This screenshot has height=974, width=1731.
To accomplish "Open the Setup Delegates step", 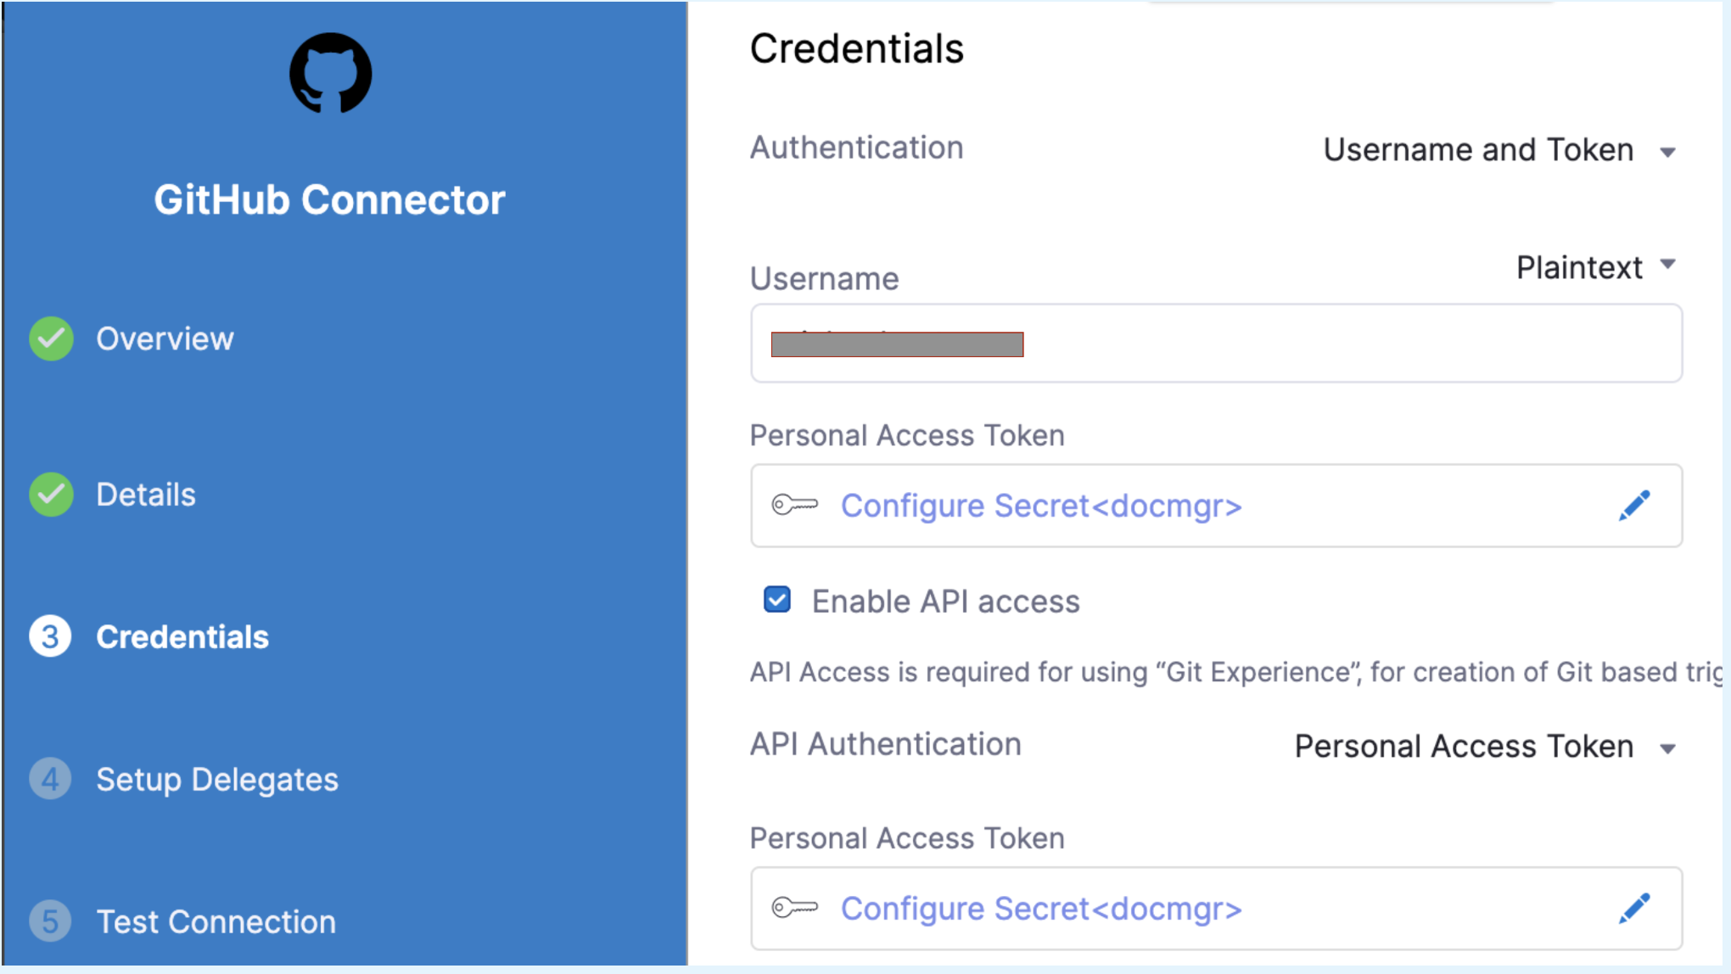I will [217, 779].
